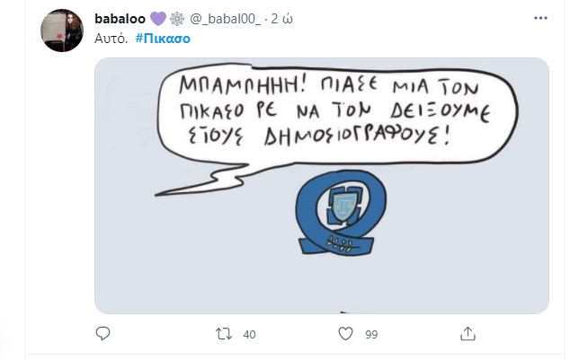Screen dimensions: 579x360
Task: Click the spider web emoji in name
Action: (177, 19)
